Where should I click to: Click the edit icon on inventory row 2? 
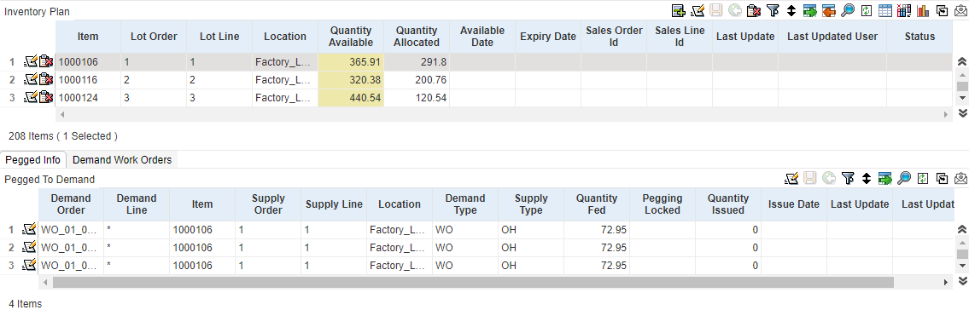pyautogui.click(x=30, y=79)
